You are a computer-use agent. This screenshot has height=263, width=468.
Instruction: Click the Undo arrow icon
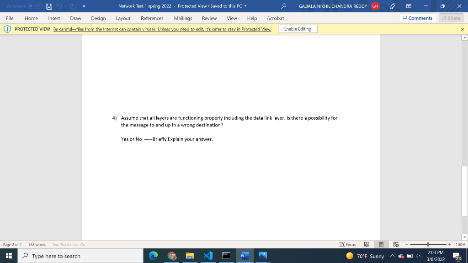click(x=59, y=6)
